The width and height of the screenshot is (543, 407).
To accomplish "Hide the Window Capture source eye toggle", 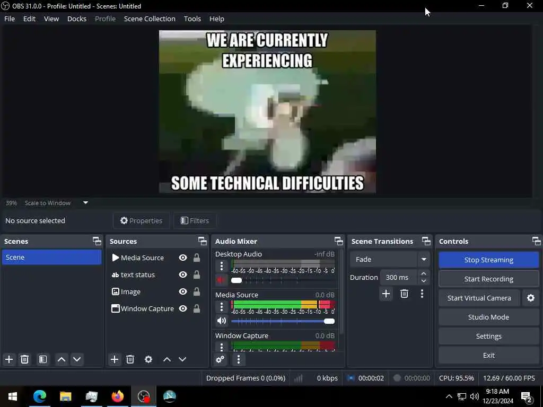I will (x=183, y=309).
